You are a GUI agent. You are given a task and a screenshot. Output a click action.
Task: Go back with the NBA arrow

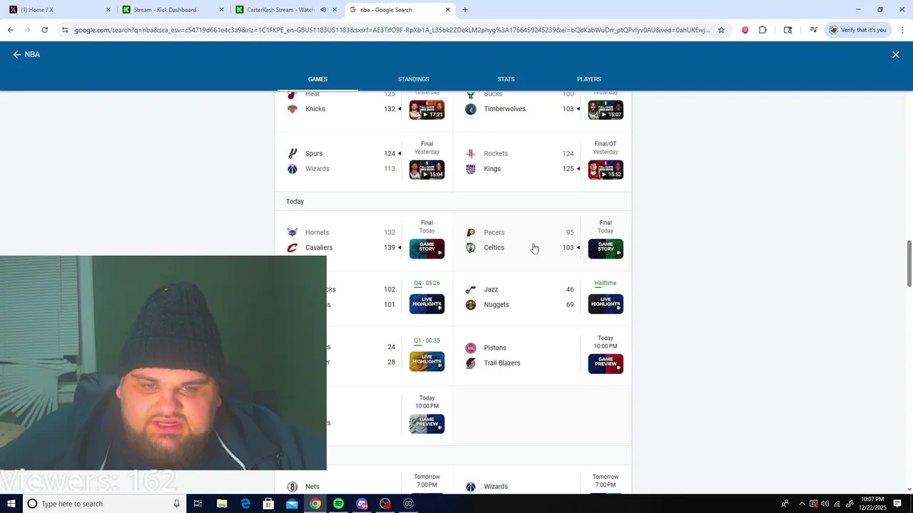click(x=17, y=54)
